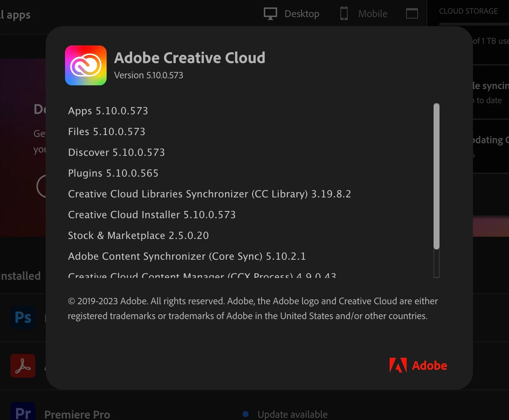The height and width of the screenshot is (420, 509).
Task: Select the Mobile phone icon
Action: pyautogui.click(x=344, y=14)
